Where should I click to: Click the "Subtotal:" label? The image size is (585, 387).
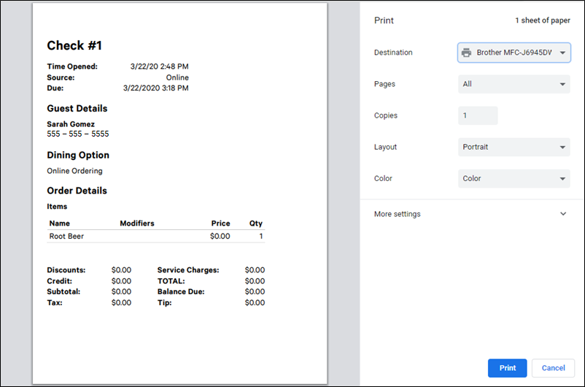click(63, 292)
